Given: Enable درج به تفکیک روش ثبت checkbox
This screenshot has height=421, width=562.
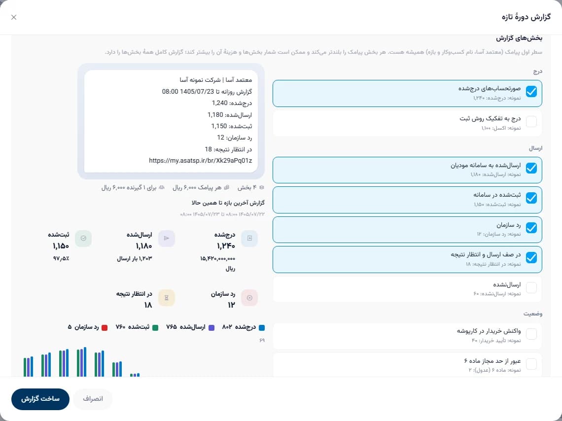Looking at the screenshot, I should pyautogui.click(x=531, y=121).
